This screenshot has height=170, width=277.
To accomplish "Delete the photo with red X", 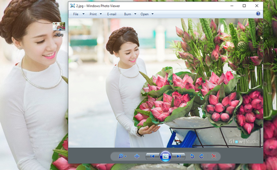I will coord(214,156).
